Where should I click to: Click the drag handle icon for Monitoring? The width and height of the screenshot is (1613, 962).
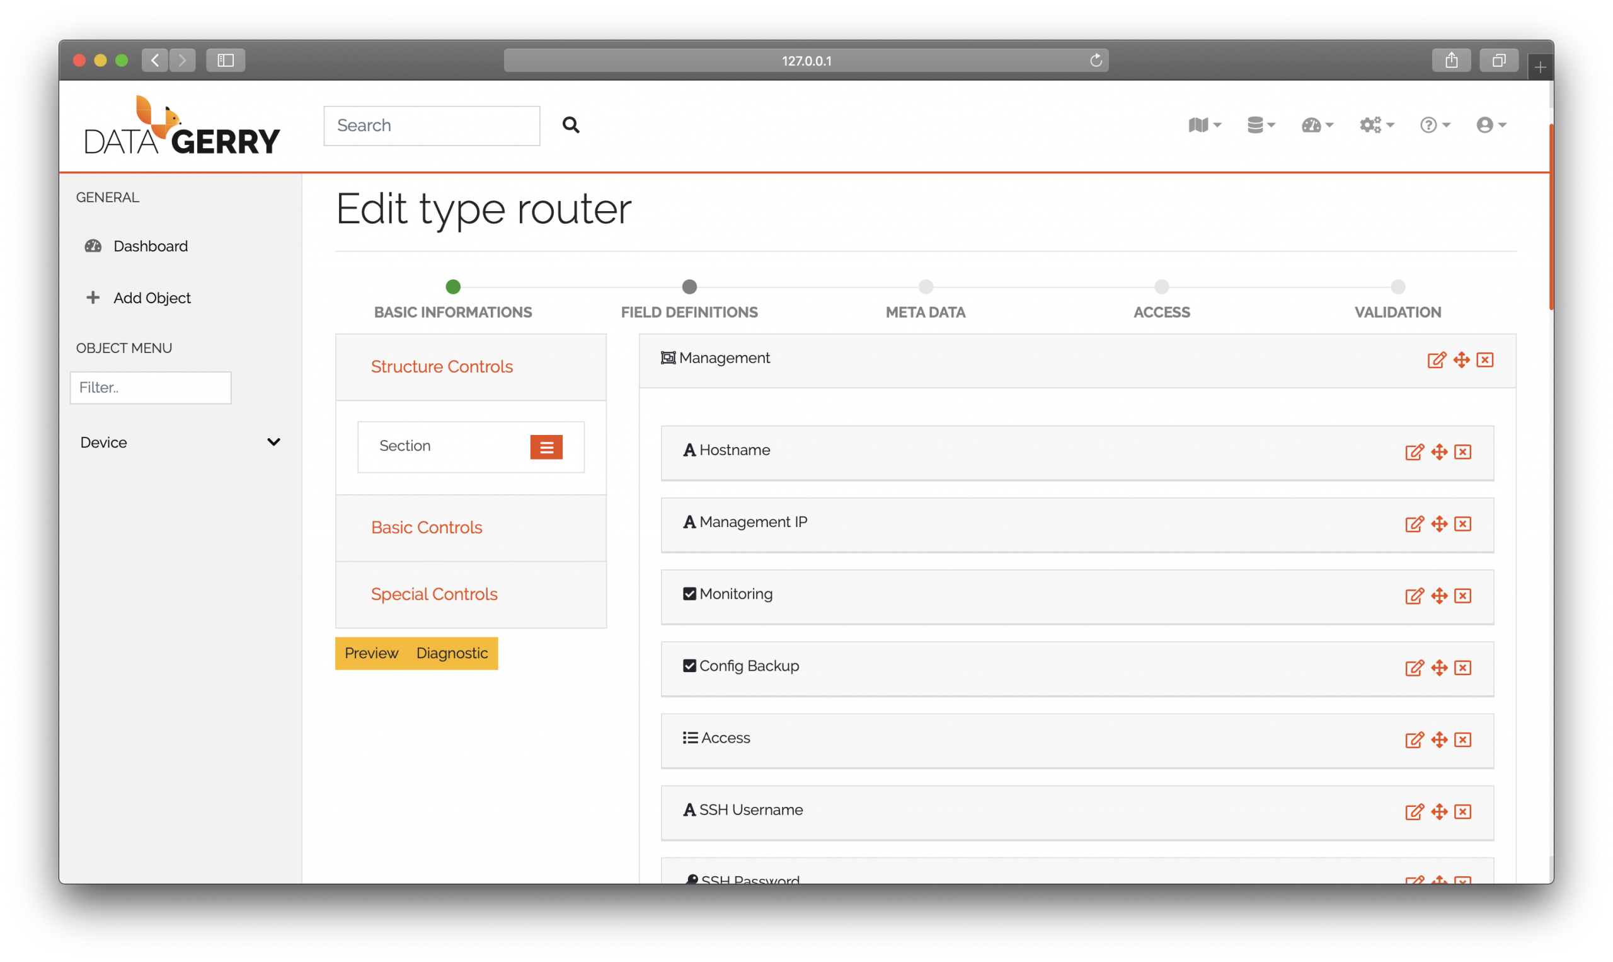tap(1439, 594)
